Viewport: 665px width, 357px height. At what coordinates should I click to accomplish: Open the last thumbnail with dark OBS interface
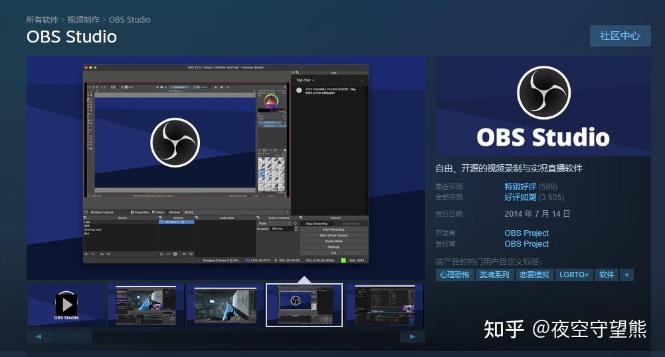click(385, 304)
